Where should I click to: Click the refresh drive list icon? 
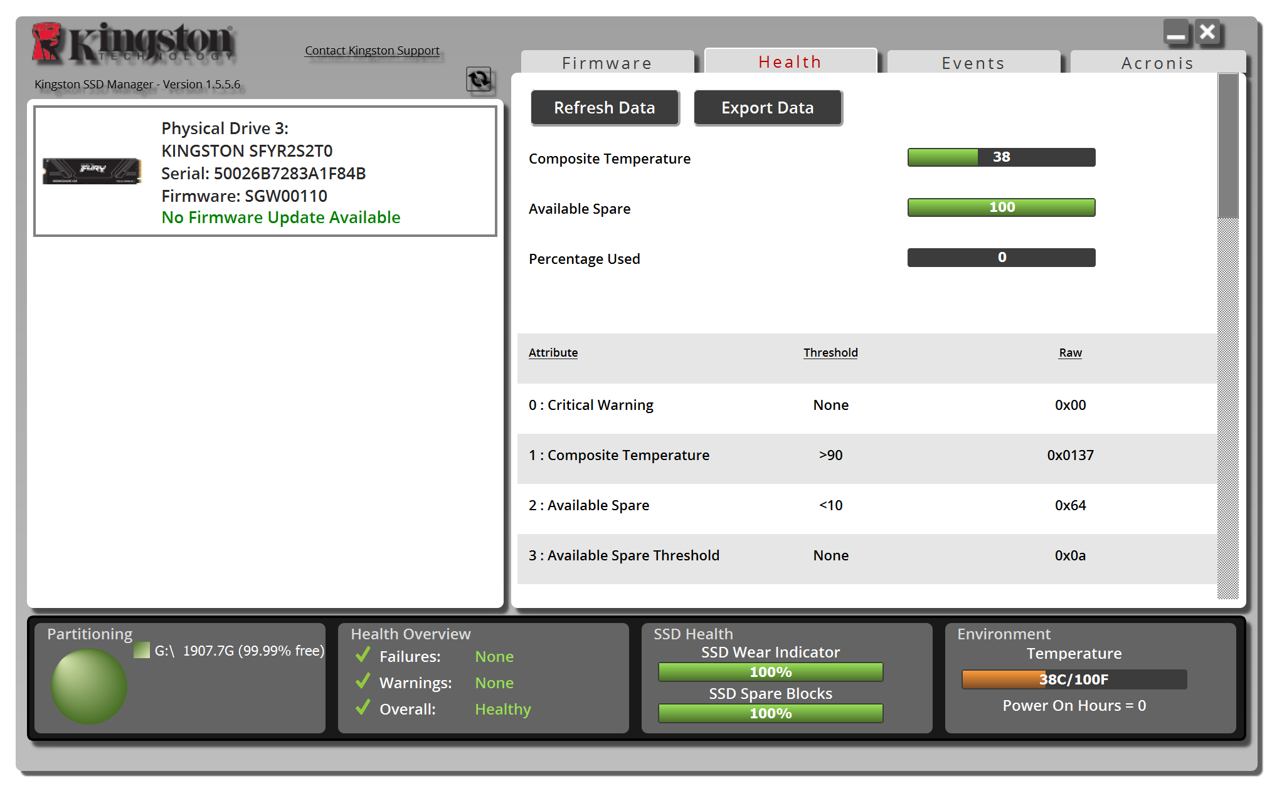pyautogui.click(x=479, y=80)
